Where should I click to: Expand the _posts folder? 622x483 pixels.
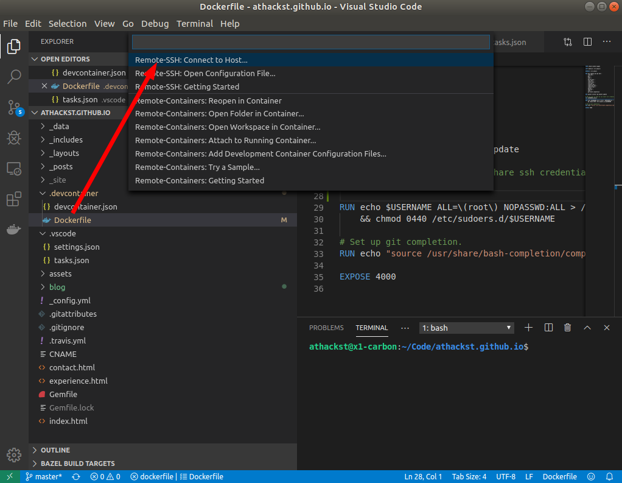click(61, 167)
